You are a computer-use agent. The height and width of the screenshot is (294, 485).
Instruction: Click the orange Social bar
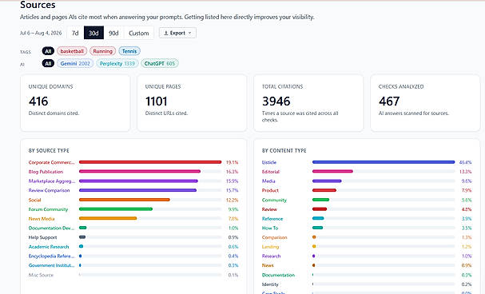[125, 200]
